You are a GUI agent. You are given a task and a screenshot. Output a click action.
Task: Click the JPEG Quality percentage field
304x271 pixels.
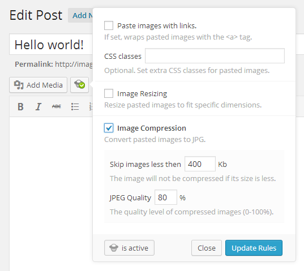click(x=166, y=197)
